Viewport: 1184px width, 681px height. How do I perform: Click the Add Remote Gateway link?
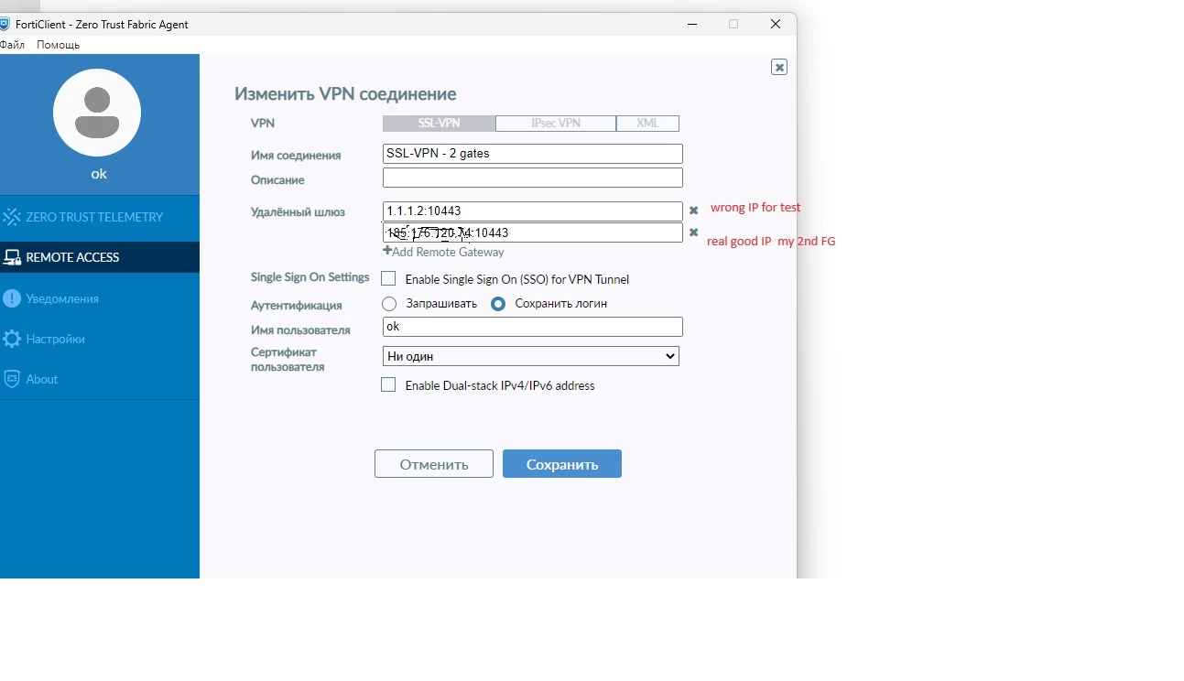pyautogui.click(x=448, y=252)
